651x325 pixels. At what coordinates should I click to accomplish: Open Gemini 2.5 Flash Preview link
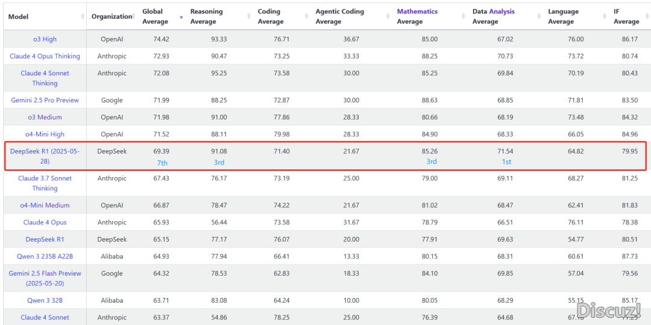(45, 278)
